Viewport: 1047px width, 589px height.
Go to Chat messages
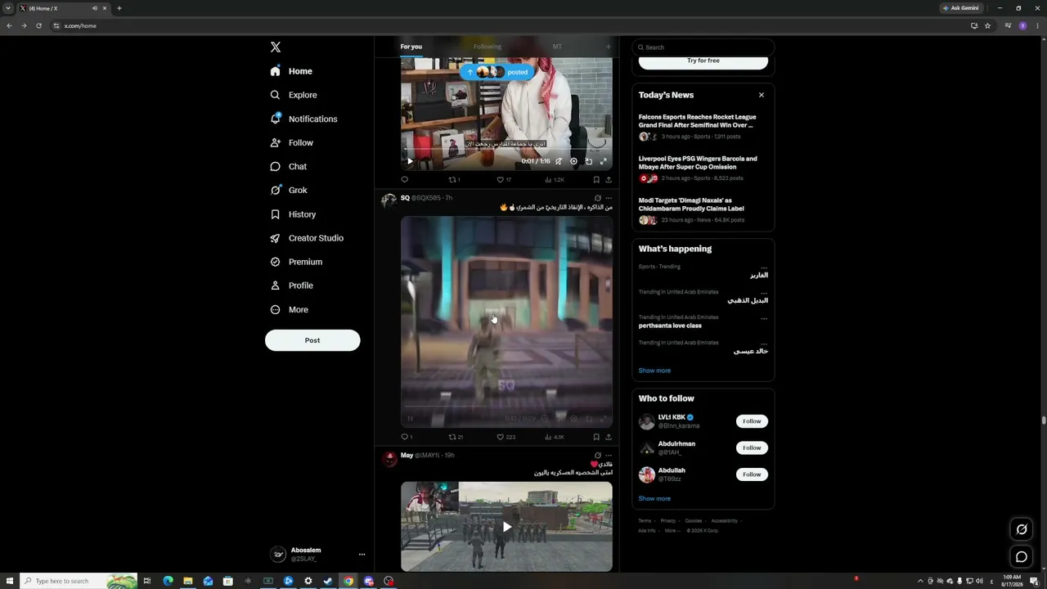point(289,166)
